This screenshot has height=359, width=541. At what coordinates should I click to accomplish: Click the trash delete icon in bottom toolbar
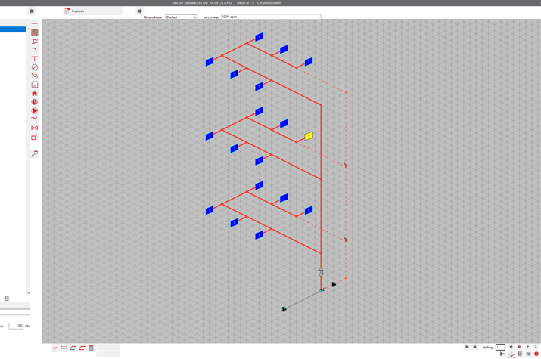[92, 348]
